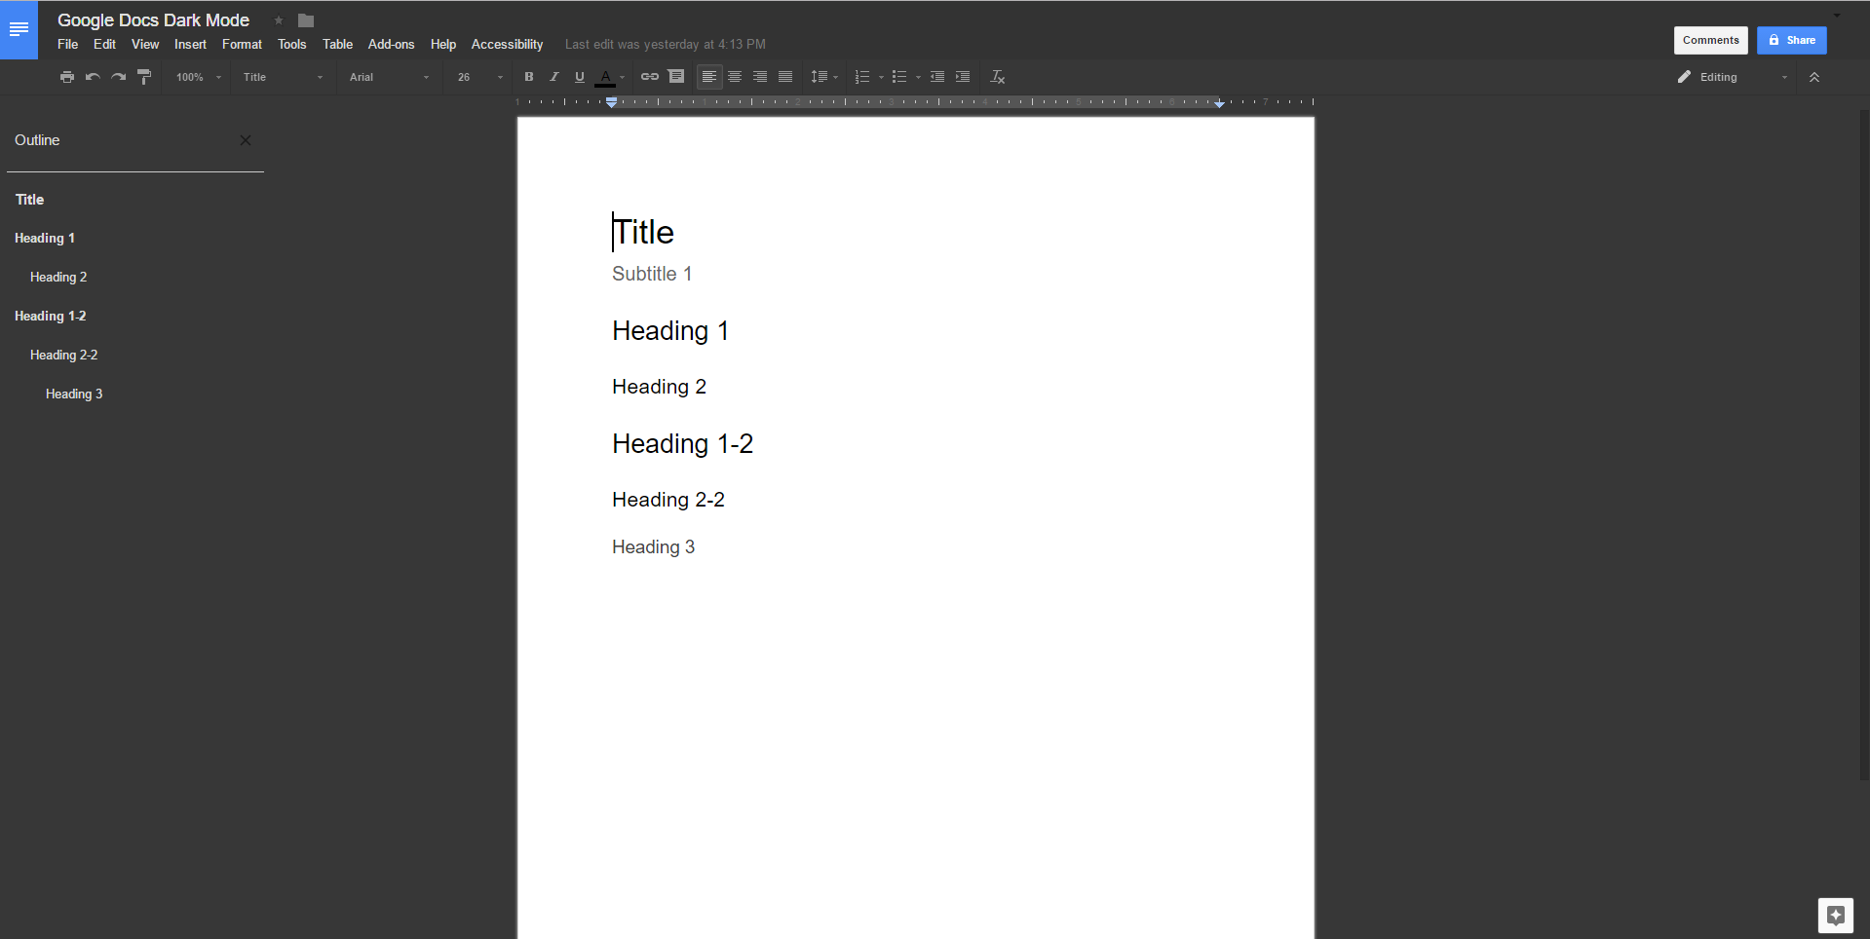Toggle bold formatting

(528, 77)
